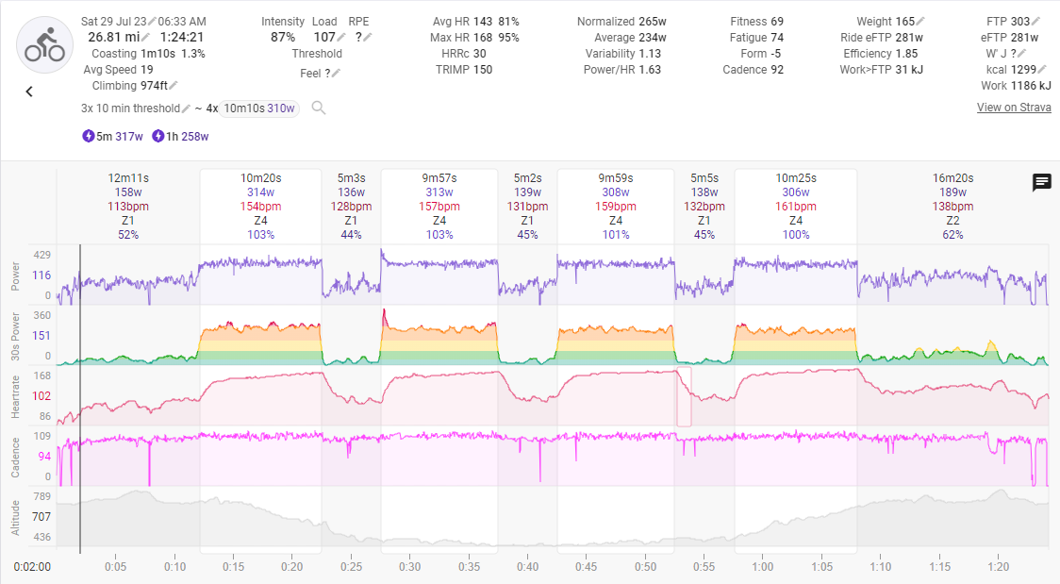Viewport: 1060px width, 584px height.
Task: Click the TRIMP 150 stat
Action: [x=464, y=70]
